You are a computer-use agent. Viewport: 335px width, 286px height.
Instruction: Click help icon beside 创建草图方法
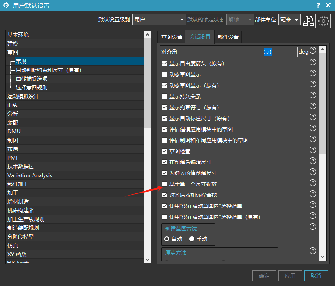(313, 226)
